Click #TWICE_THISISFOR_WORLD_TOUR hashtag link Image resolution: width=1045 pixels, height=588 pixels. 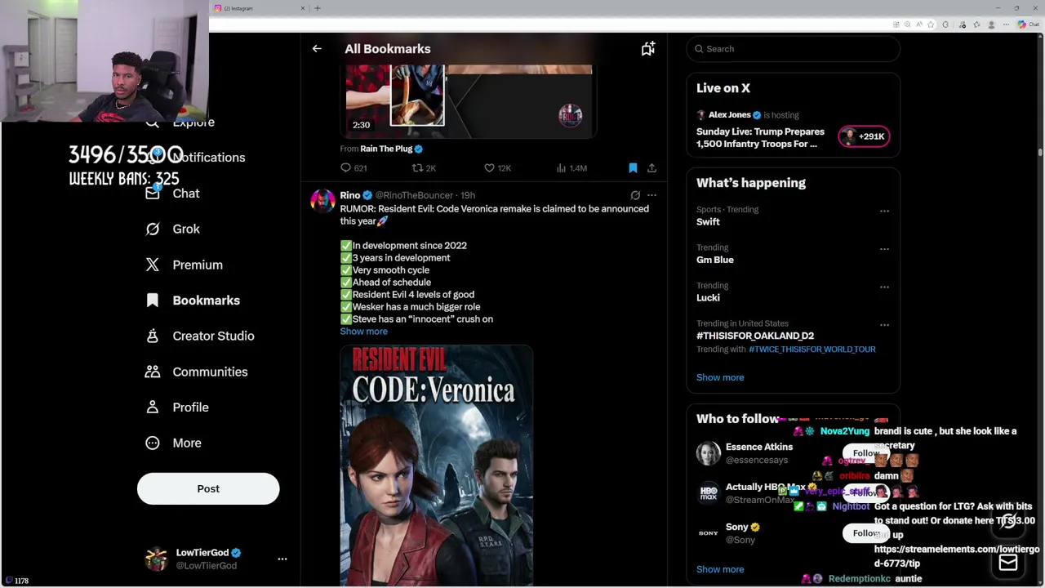click(812, 350)
